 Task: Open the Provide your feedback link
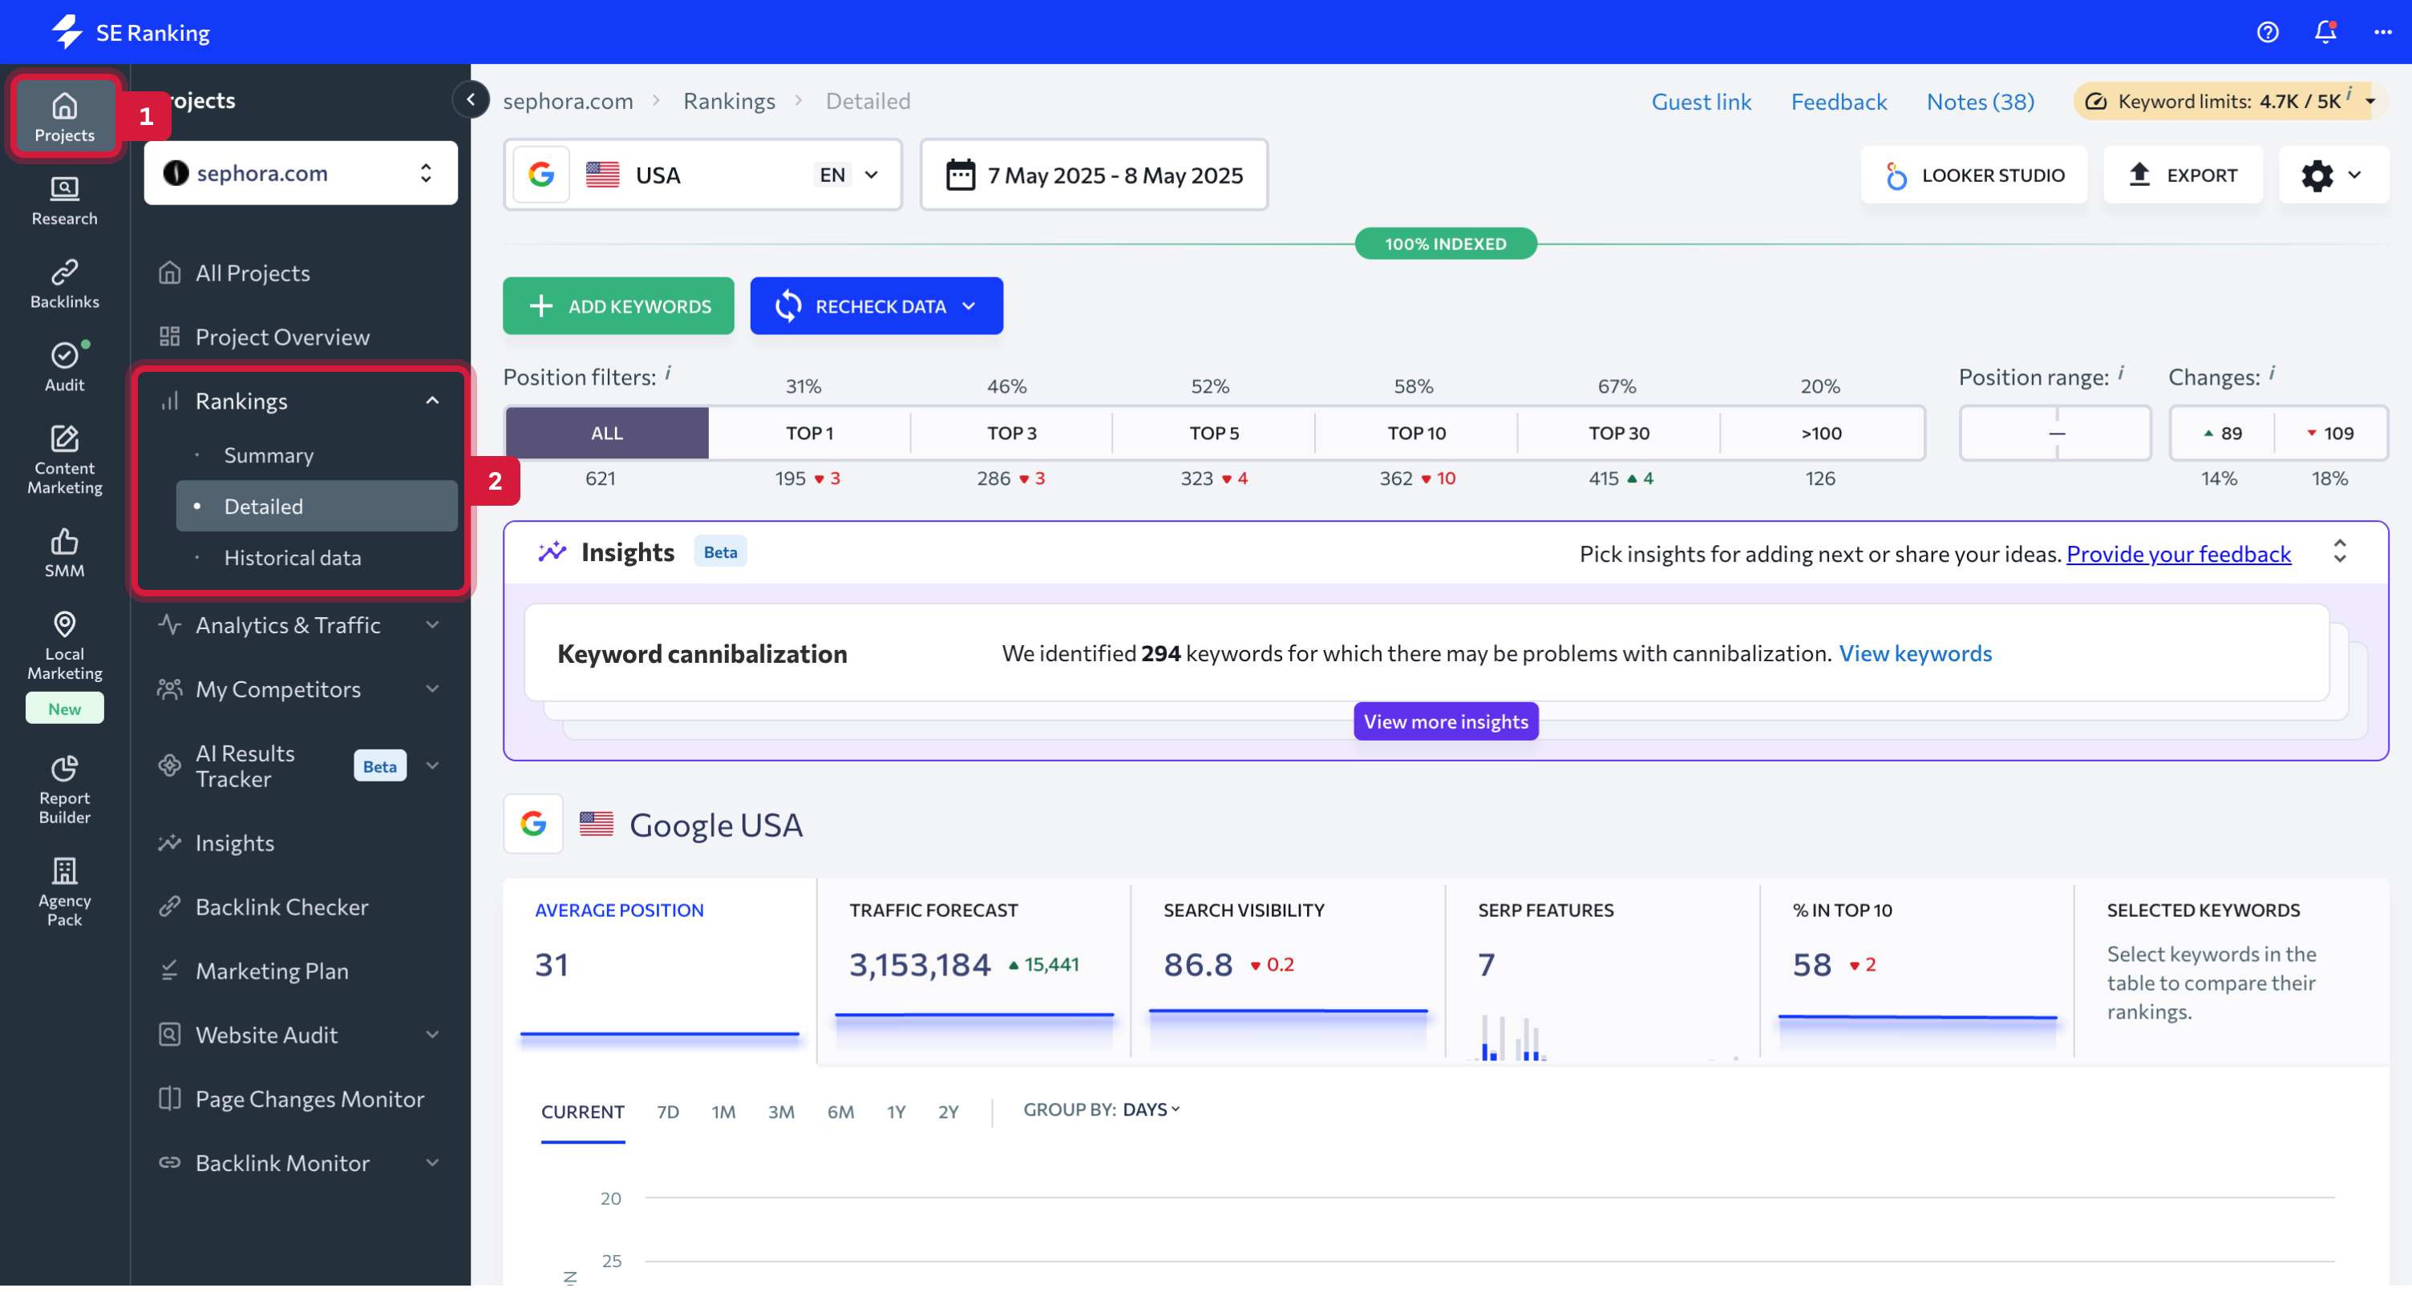pyautogui.click(x=2178, y=553)
